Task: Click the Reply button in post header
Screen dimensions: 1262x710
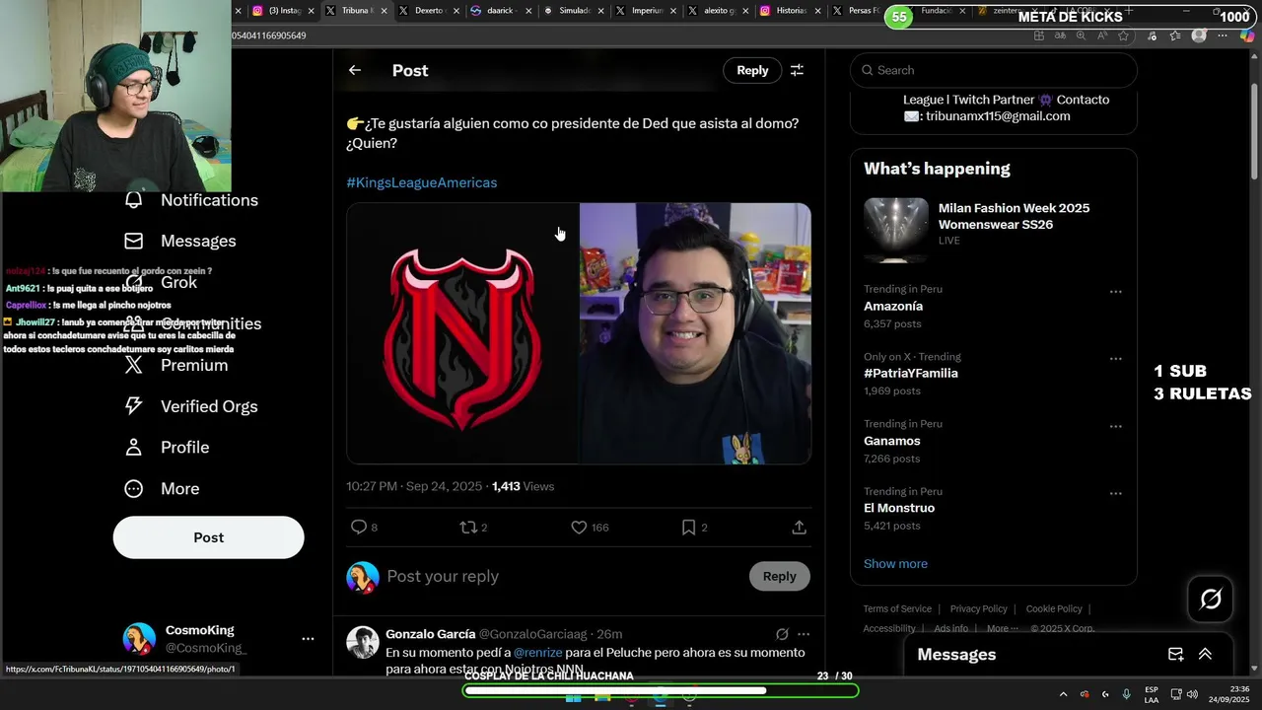Action: (752, 70)
